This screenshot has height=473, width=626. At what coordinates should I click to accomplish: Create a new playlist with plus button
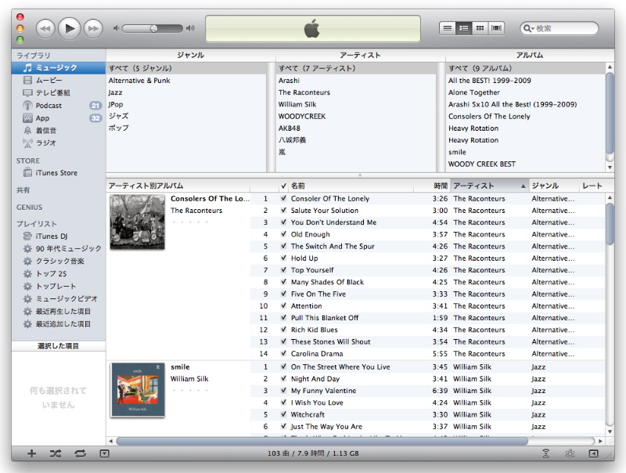click(x=31, y=453)
